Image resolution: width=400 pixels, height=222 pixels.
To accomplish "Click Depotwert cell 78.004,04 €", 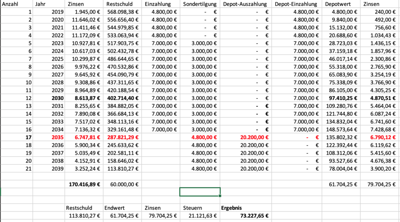I will click(x=341, y=169).
